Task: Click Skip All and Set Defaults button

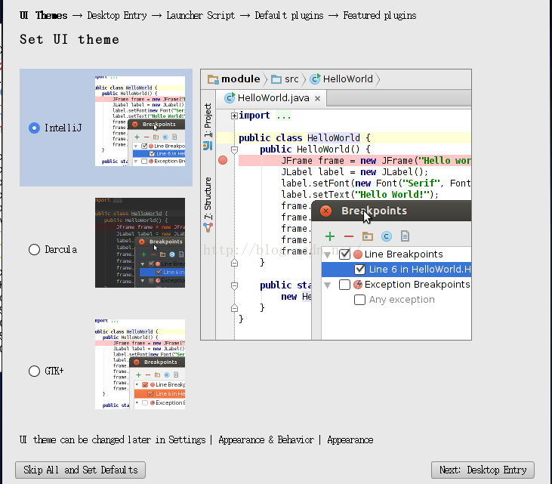Action: [80, 470]
